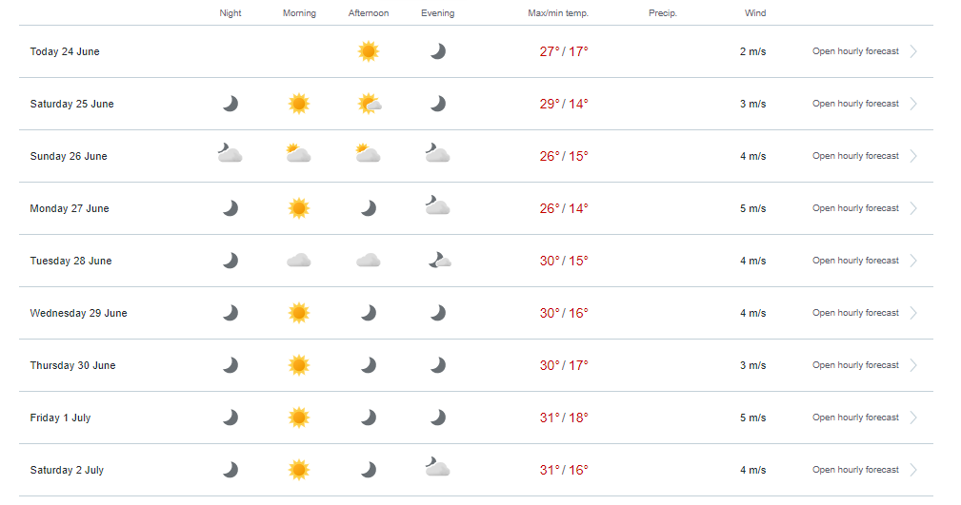
Task: Click Saturday 2 July evening cloudy icon
Action: (437, 466)
